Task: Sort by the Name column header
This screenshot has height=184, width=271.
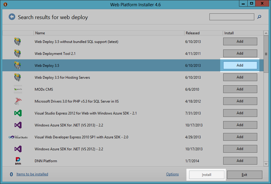Action: [109, 33]
